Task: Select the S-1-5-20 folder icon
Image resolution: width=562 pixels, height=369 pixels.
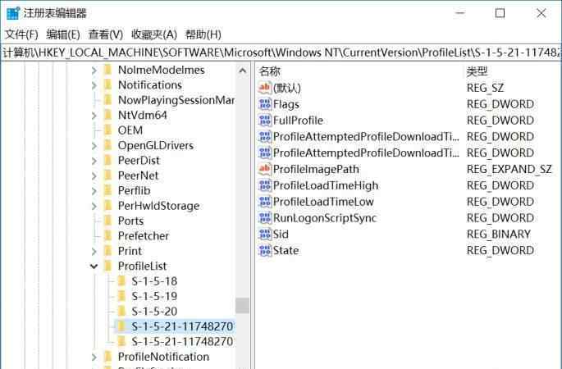Action: point(121,311)
